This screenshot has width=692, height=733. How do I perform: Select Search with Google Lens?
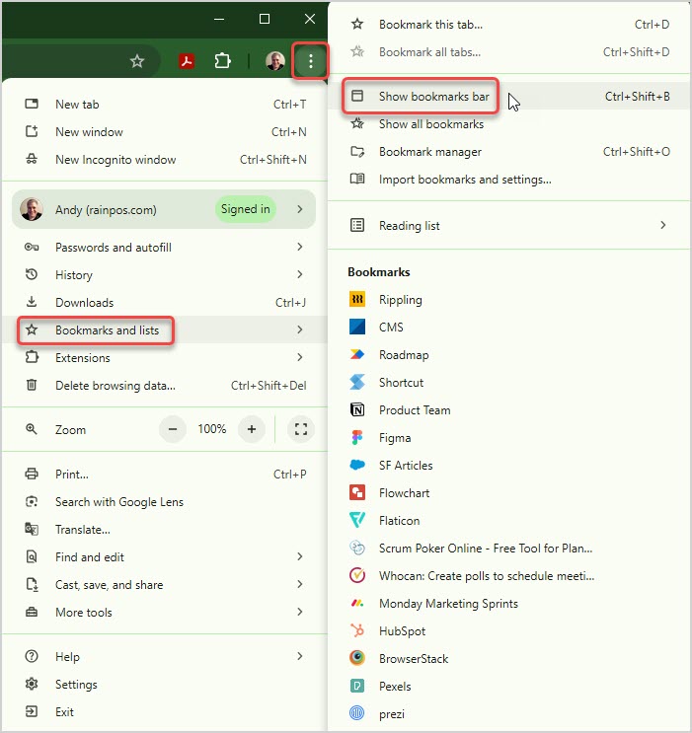tap(165, 501)
